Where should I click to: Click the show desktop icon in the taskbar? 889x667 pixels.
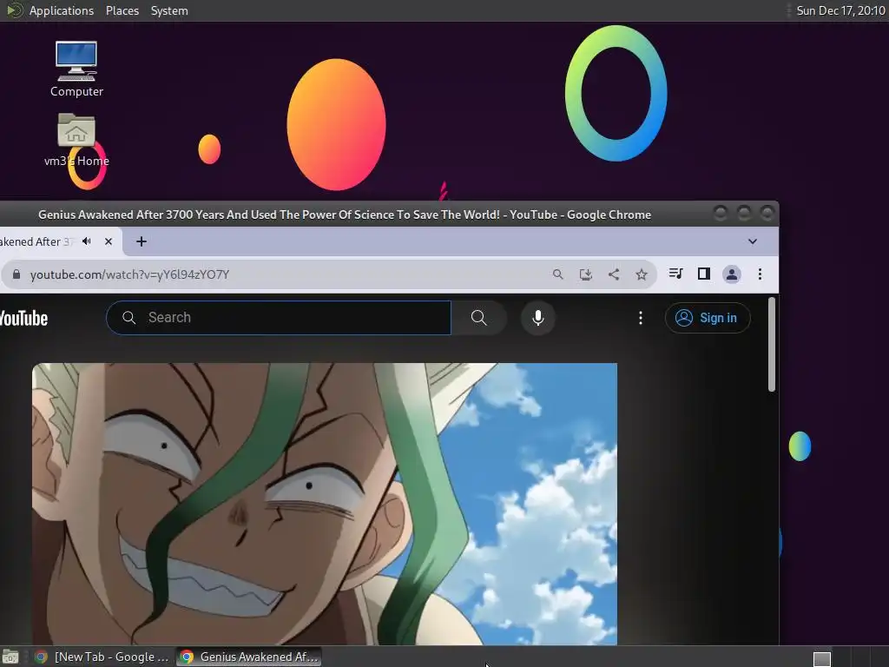click(x=10, y=657)
